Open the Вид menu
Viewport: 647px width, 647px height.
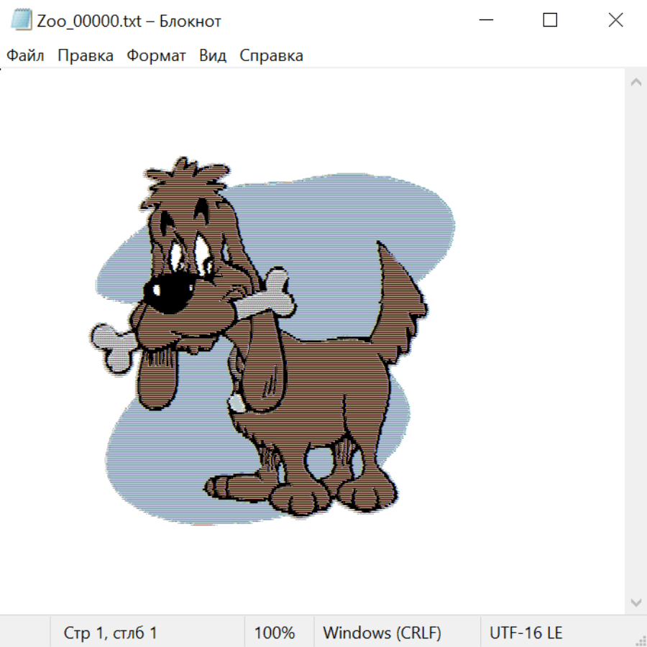click(x=213, y=55)
